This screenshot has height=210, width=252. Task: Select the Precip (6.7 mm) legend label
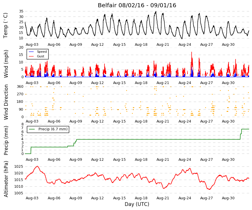[x=53, y=129]
